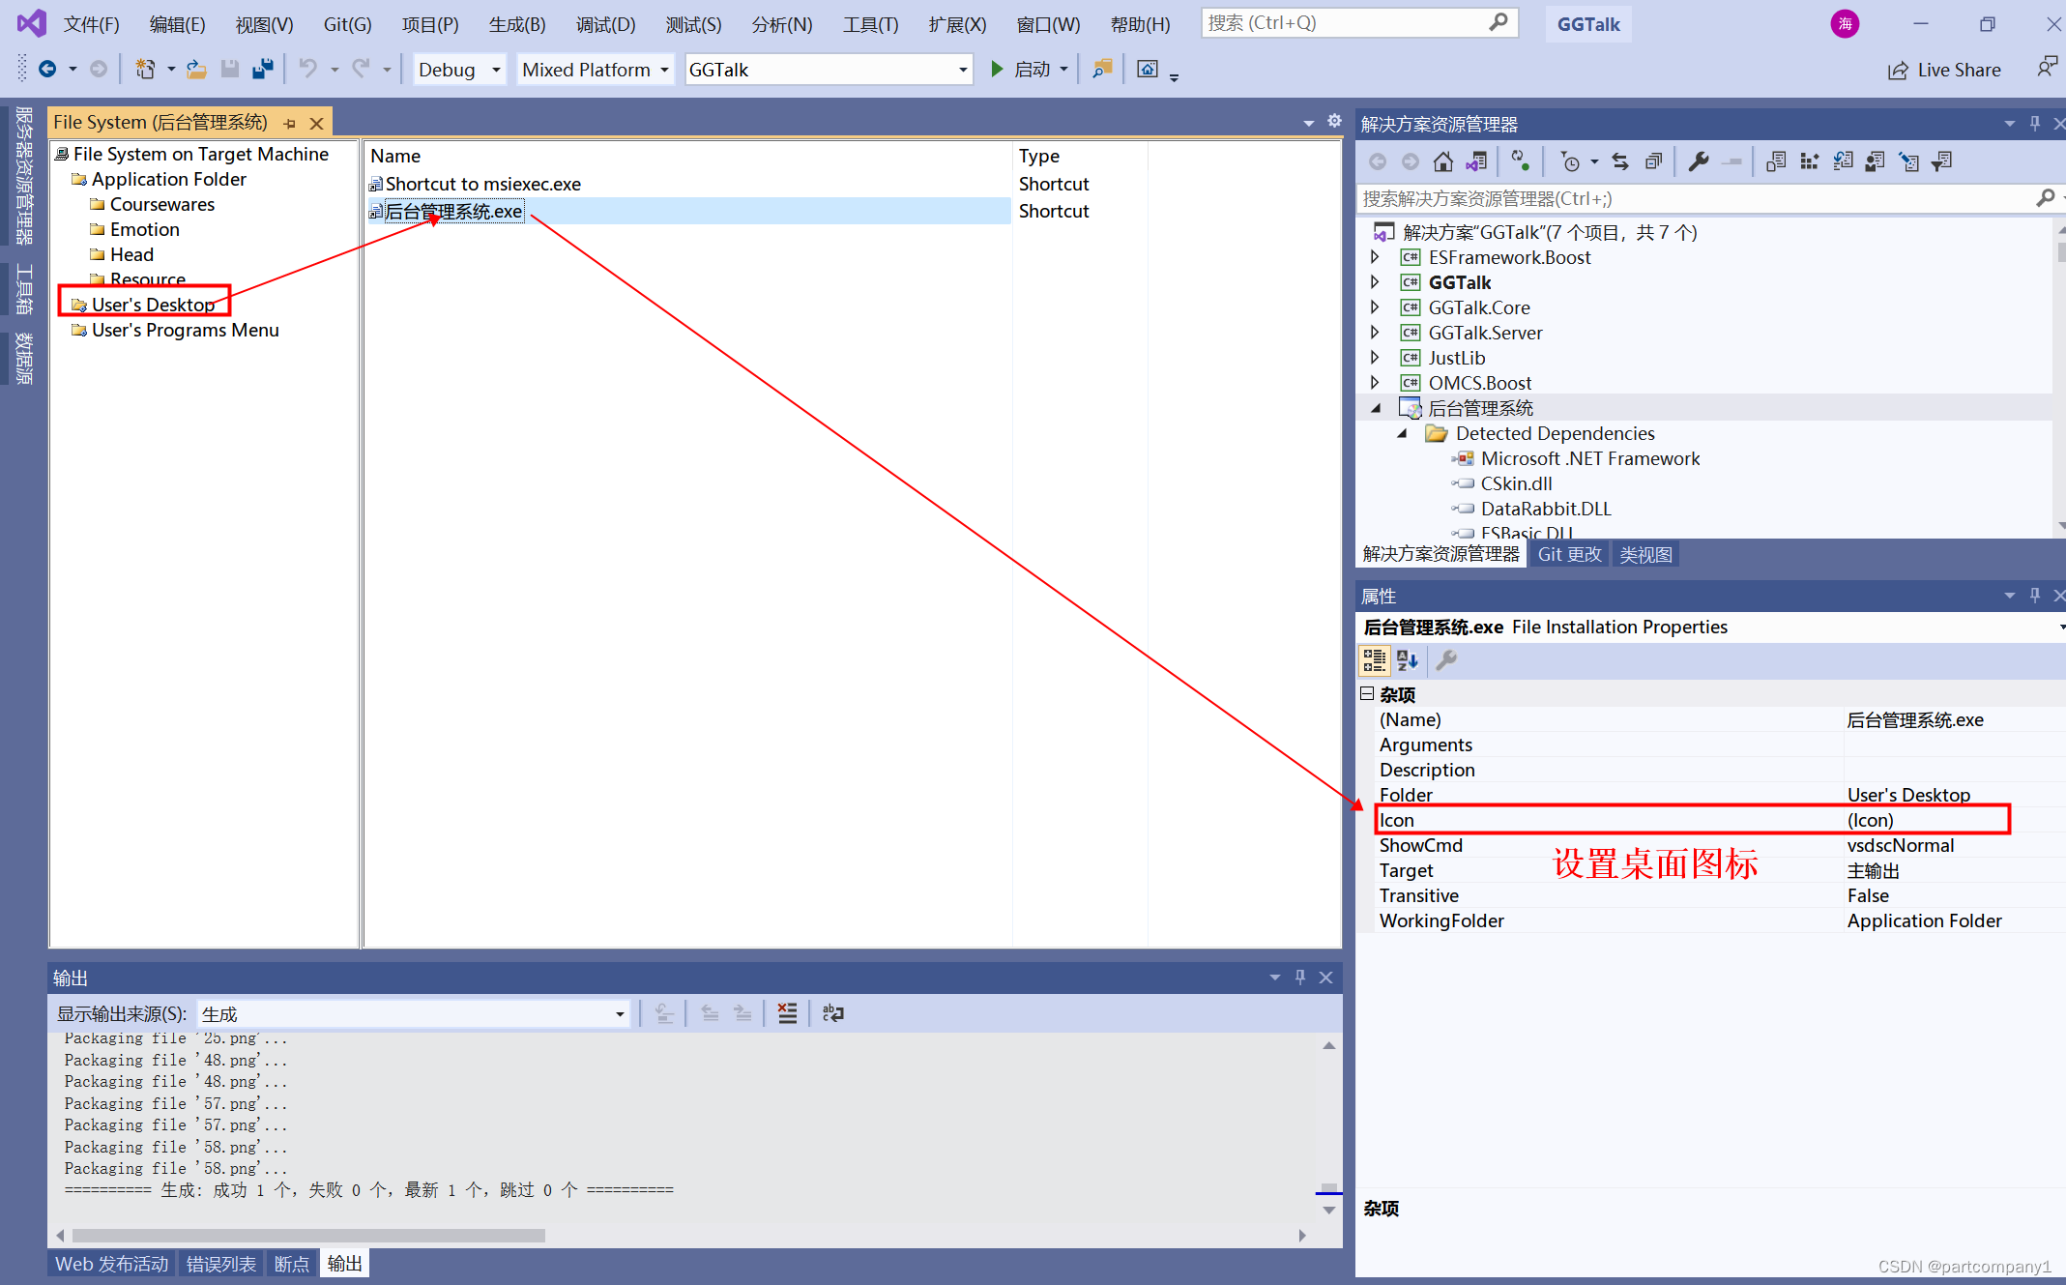Click the Sync with Active Document icon
Screen dimensions: 2066x1285
1620,161
